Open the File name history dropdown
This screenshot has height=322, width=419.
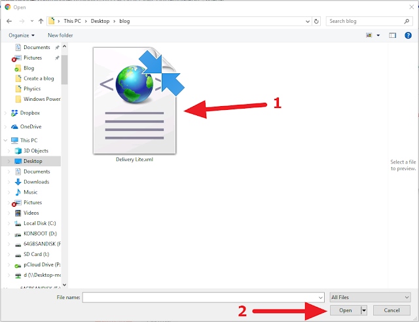tap(321, 297)
